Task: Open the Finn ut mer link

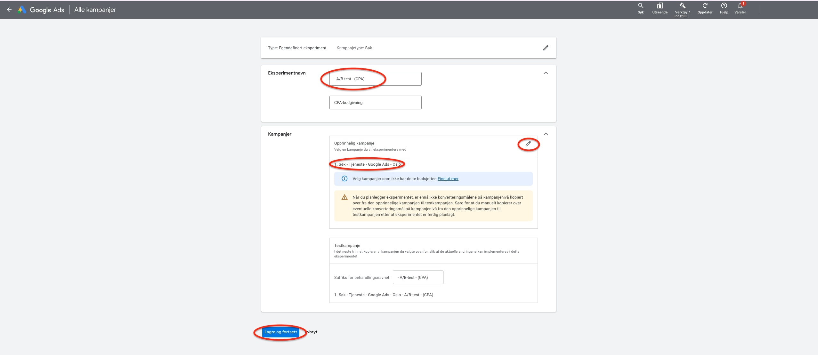Action: tap(448, 179)
